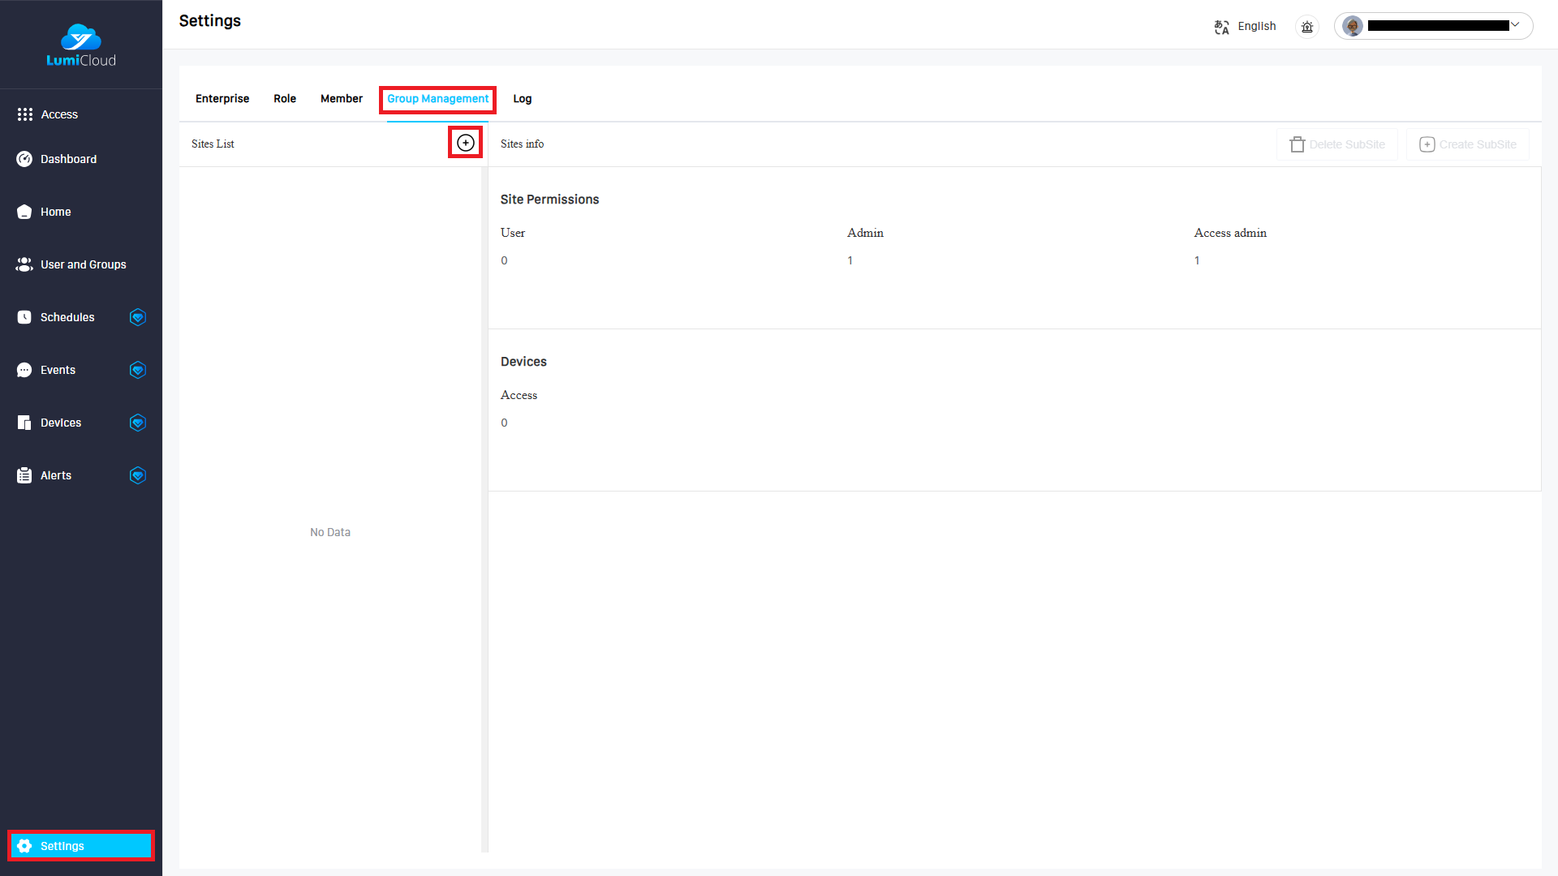
Task: Click premium badge next to Events
Action: tap(138, 370)
